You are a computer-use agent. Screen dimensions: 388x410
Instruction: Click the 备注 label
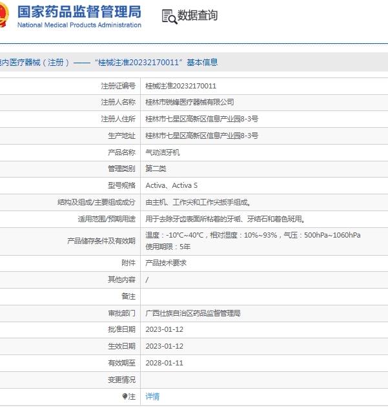128,296
